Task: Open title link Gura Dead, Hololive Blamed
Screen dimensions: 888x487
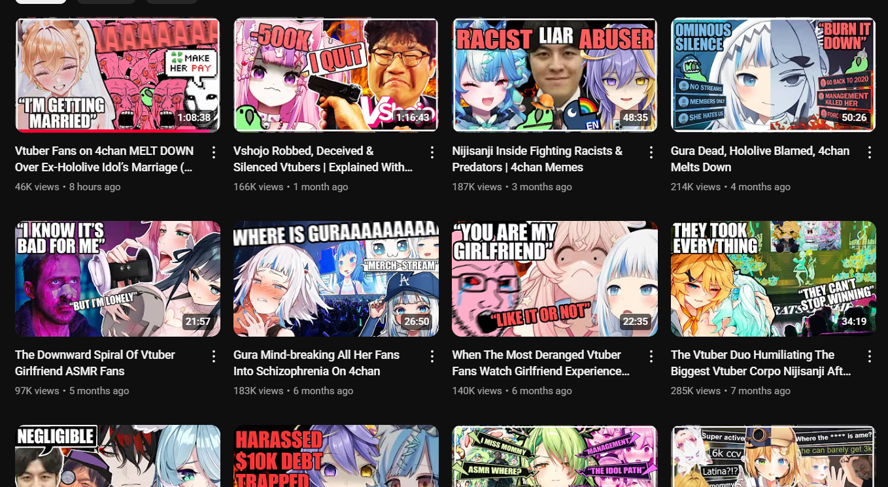Action: 760,159
